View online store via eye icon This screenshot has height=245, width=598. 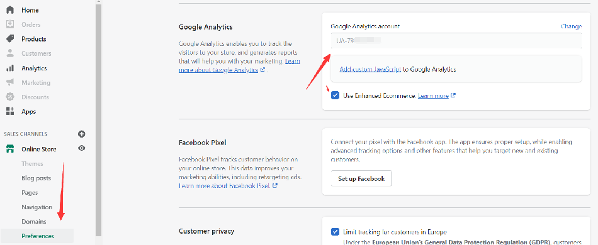82,148
